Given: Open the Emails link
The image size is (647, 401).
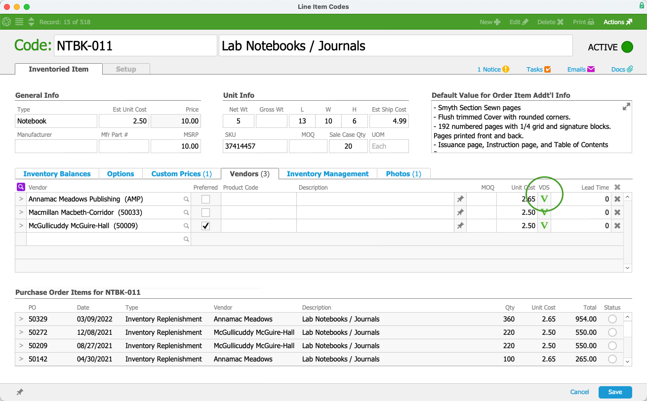Looking at the screenshot, I should tap(581, 69).
